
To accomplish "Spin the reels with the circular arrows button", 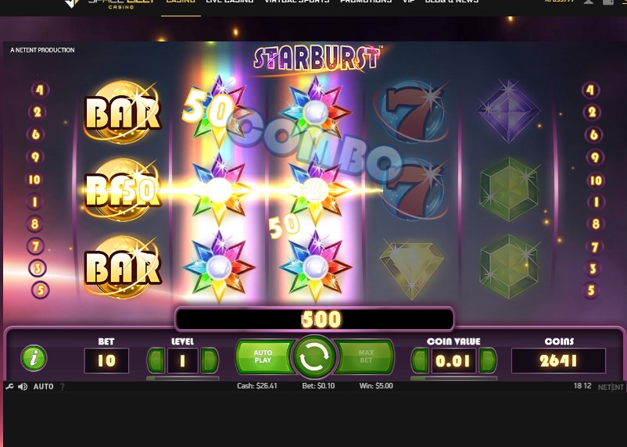I will point(314,357).
